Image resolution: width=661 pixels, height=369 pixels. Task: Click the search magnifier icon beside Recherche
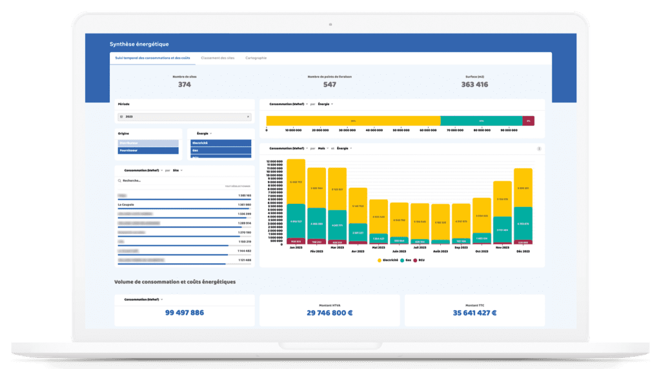(119, 181)
